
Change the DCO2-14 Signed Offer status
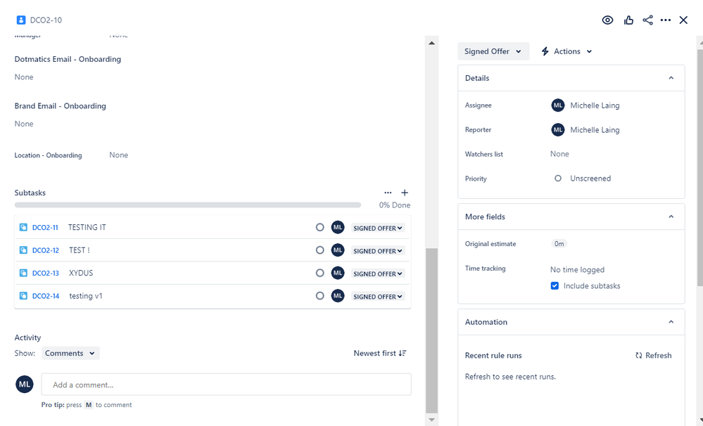tap(377, 297)
